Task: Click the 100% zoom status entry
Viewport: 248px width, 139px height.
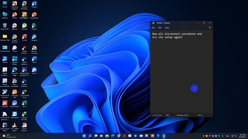Action: point(167,115)
